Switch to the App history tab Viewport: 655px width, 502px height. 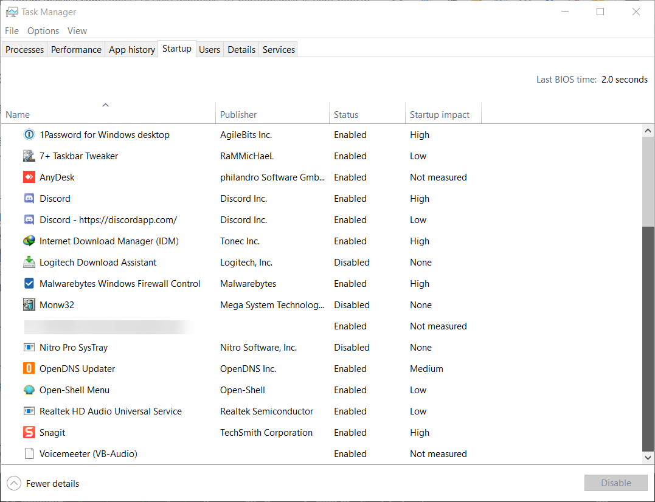(x=131, y=50)
